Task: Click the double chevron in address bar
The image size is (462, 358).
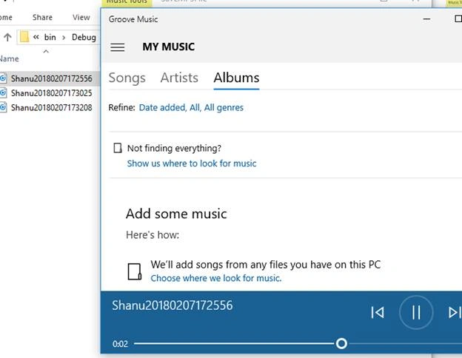Action: coord(36,37)
